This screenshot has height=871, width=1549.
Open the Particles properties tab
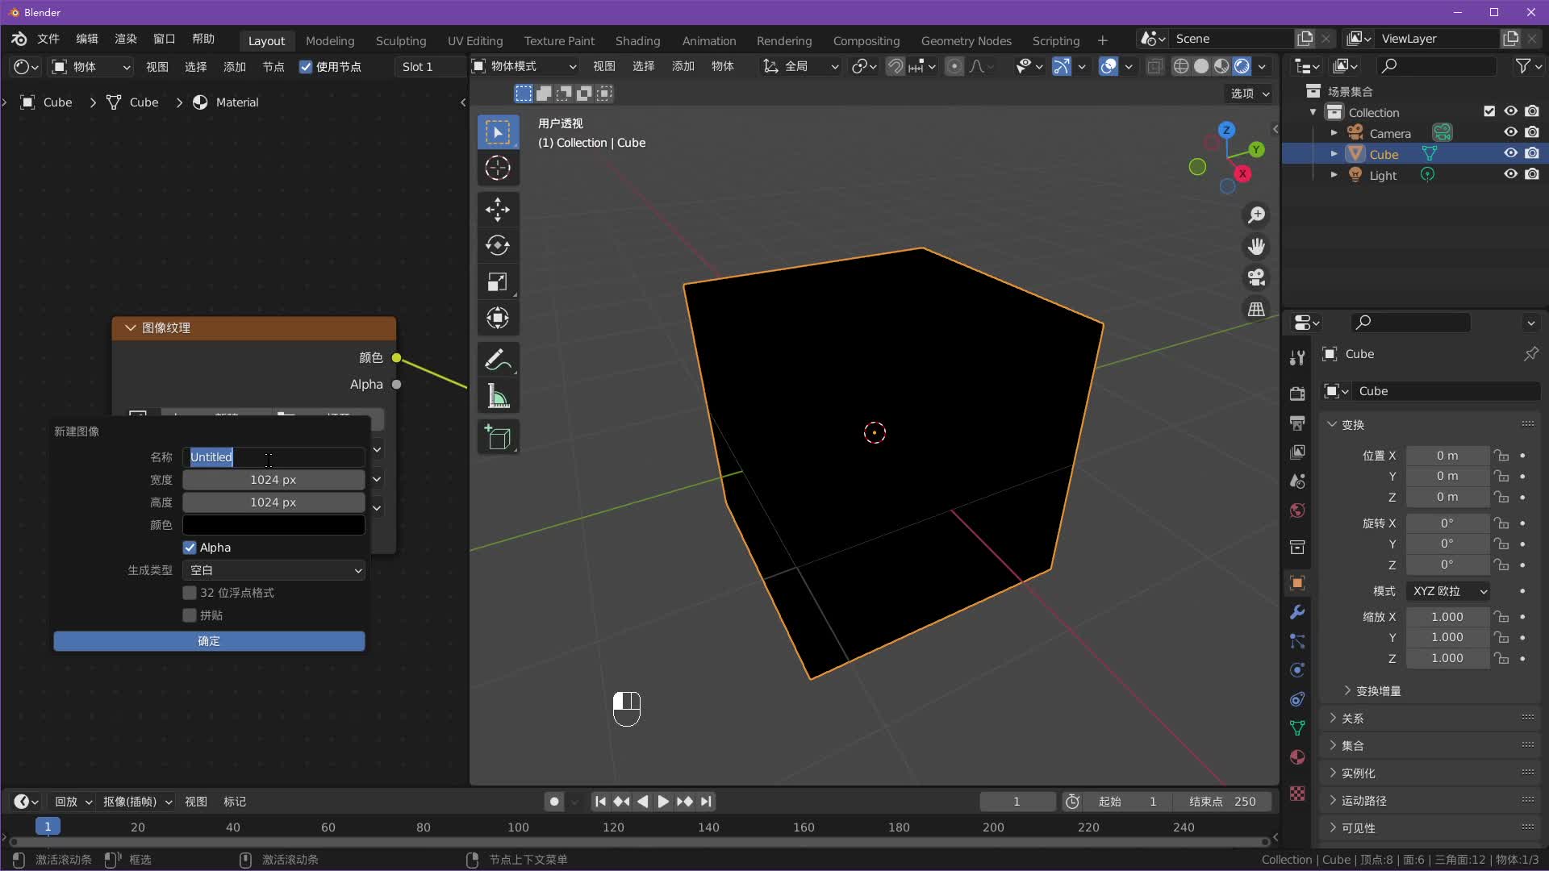1297,641
